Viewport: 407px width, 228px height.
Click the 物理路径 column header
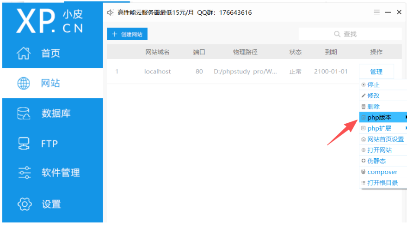[x=245, y=52]
